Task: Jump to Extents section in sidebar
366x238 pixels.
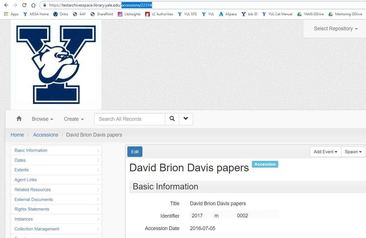Action: click(56, 170)
